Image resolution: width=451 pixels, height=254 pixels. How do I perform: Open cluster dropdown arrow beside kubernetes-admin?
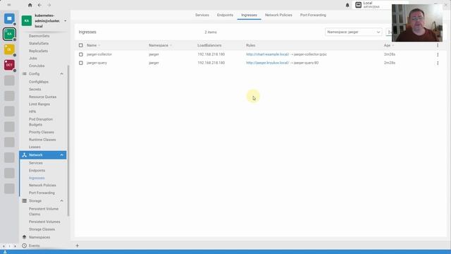pyautogui.click(x=66, y=20)
